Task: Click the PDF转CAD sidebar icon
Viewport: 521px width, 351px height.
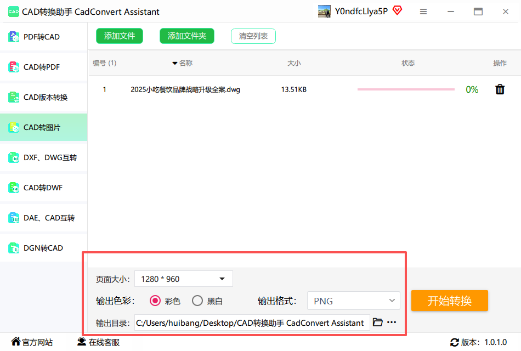Action: point(14,37)
